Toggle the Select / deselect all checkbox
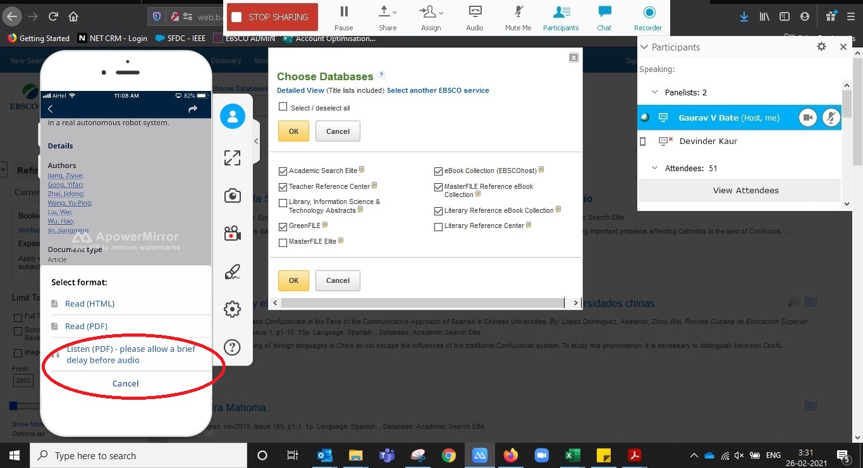The image size is (863, 468). pos(283,107)
